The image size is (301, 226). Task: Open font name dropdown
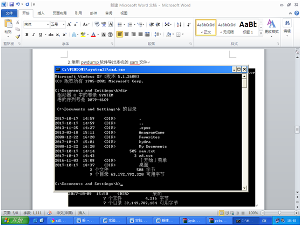[x=48, y=24]
